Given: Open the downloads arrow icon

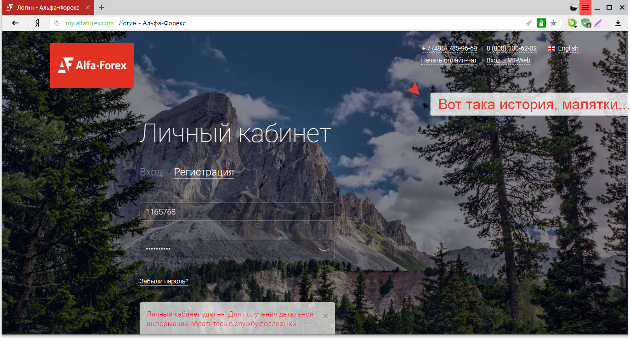Looking at the screenshot, I should coord(618,23).
